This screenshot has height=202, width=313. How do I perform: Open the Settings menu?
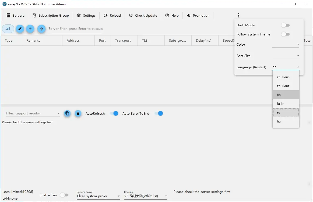[86, 15]
